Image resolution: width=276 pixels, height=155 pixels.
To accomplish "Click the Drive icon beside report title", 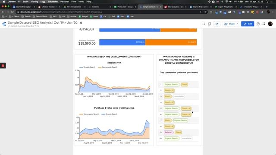I will (81, 23).
